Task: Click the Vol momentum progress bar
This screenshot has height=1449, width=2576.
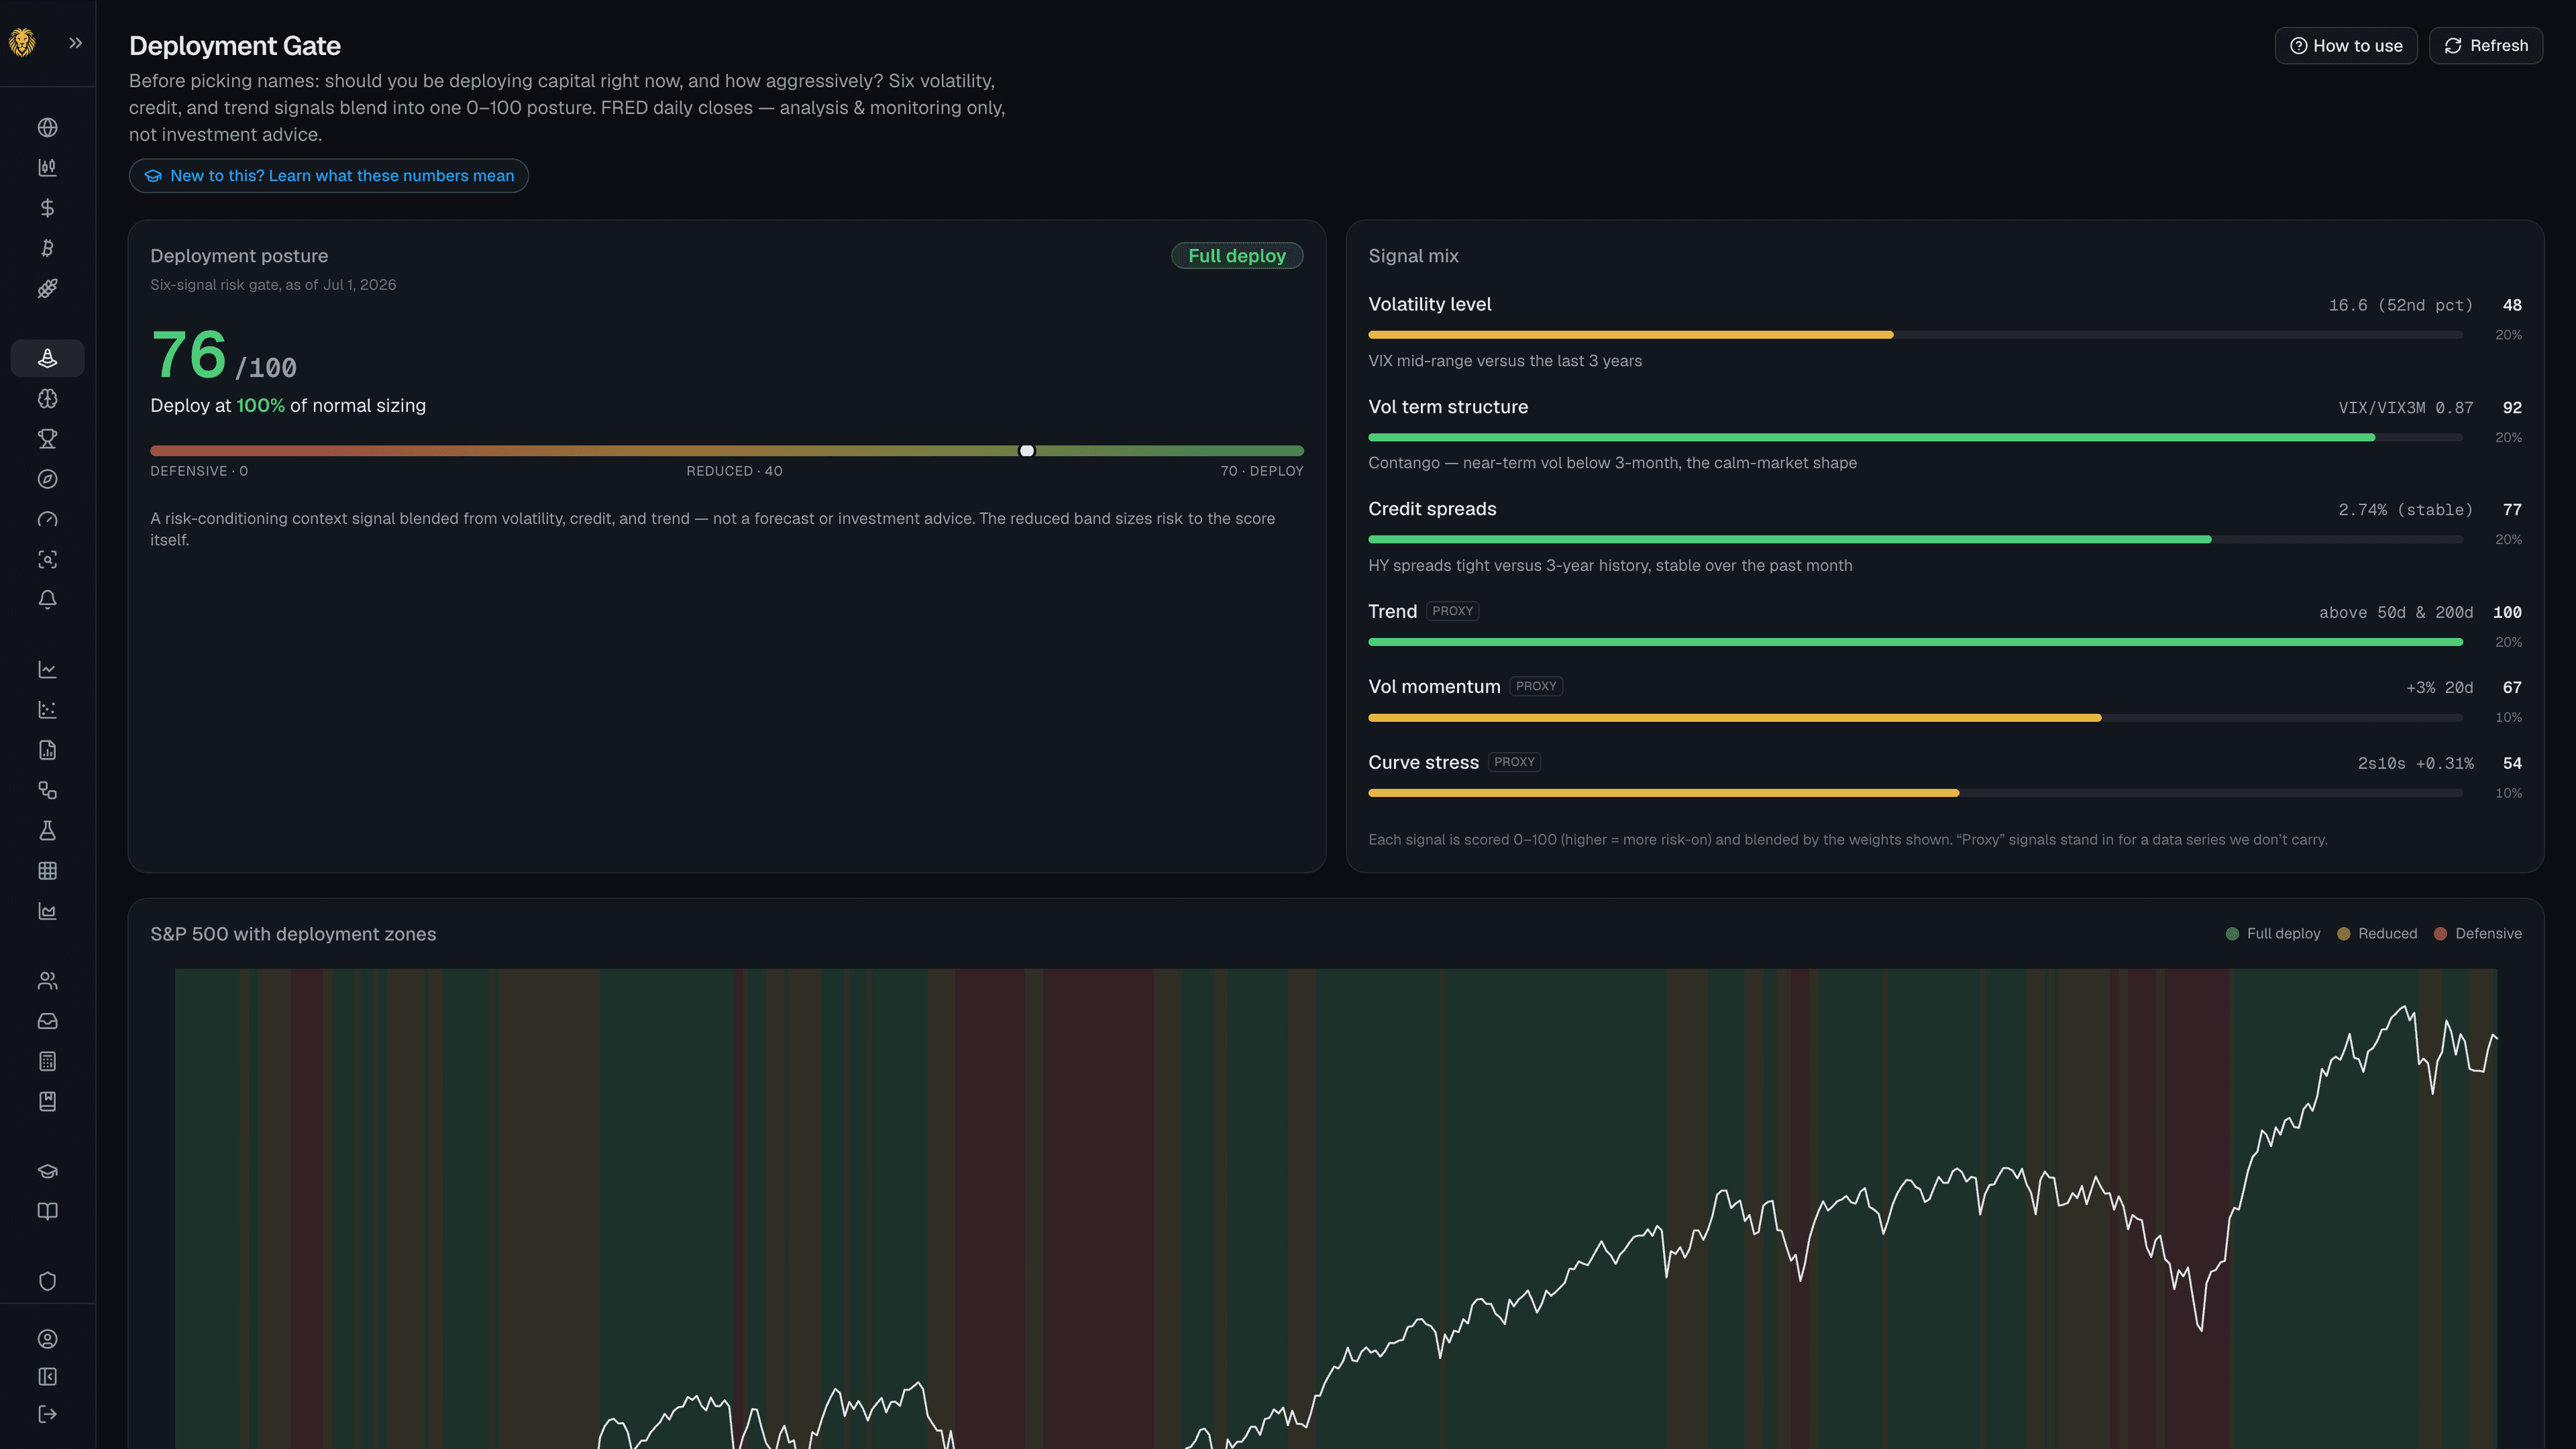Action: 1915,718
